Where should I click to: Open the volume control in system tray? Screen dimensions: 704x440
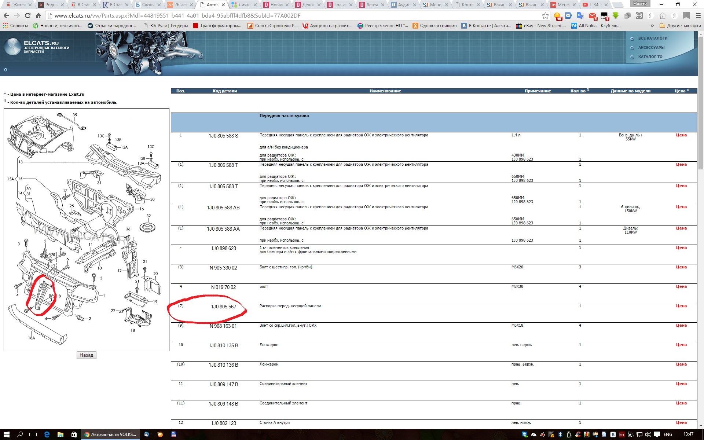coord(648,434)
